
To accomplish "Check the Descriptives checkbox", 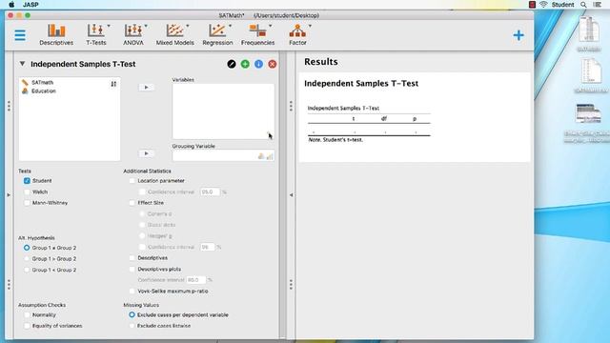I will point(132,258).
